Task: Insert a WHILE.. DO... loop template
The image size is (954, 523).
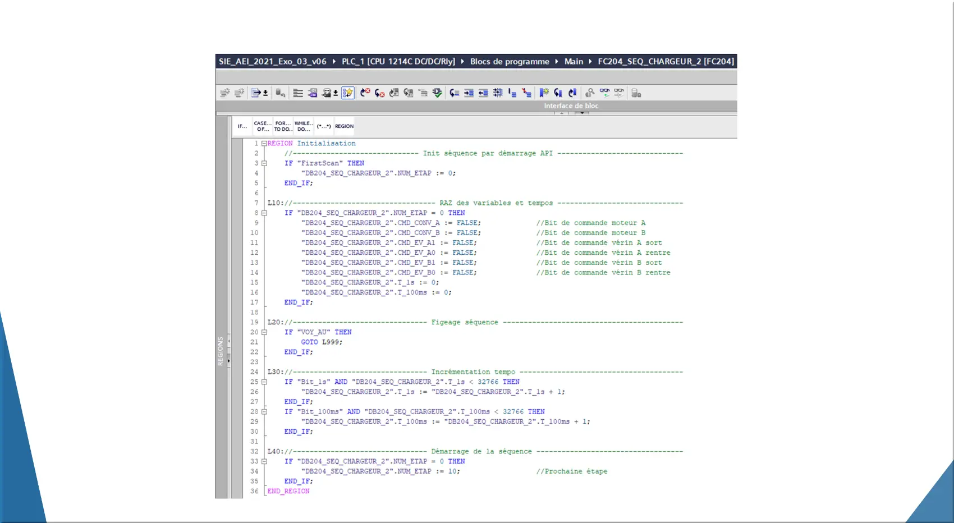Action: 304,126
